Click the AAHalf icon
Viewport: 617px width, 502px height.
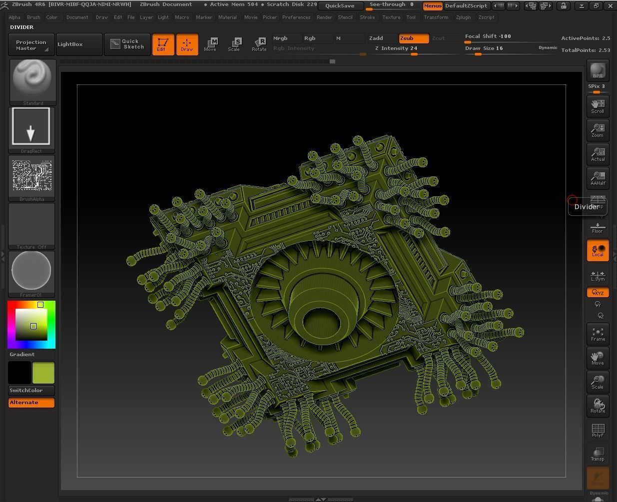[x=598, y=178]
